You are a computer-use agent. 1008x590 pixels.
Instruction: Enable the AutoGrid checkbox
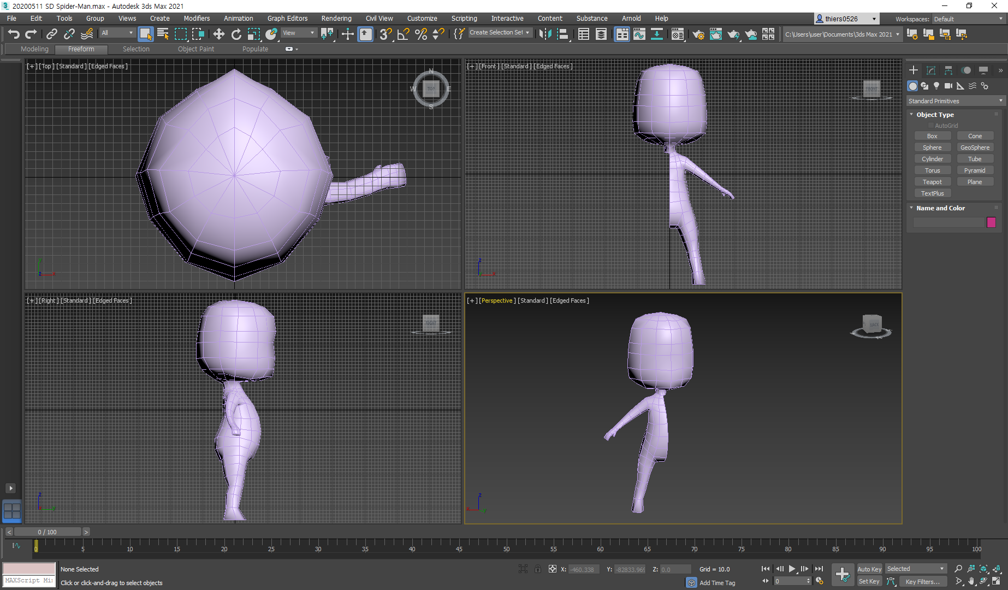click(x=931, y=126)
